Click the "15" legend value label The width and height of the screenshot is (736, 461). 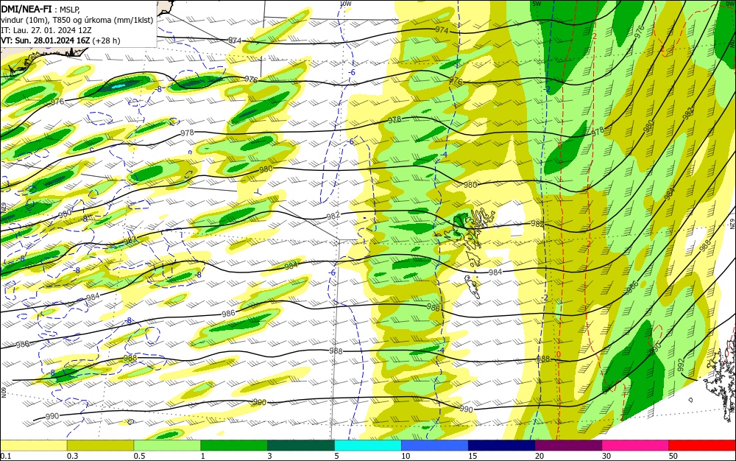473,457
